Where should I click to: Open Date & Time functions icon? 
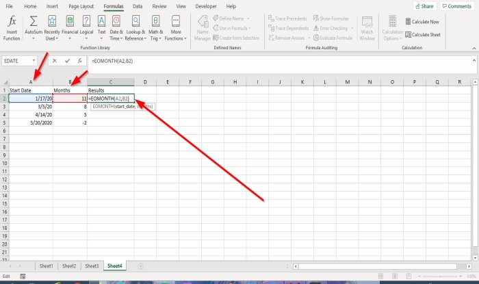[116, 21]
